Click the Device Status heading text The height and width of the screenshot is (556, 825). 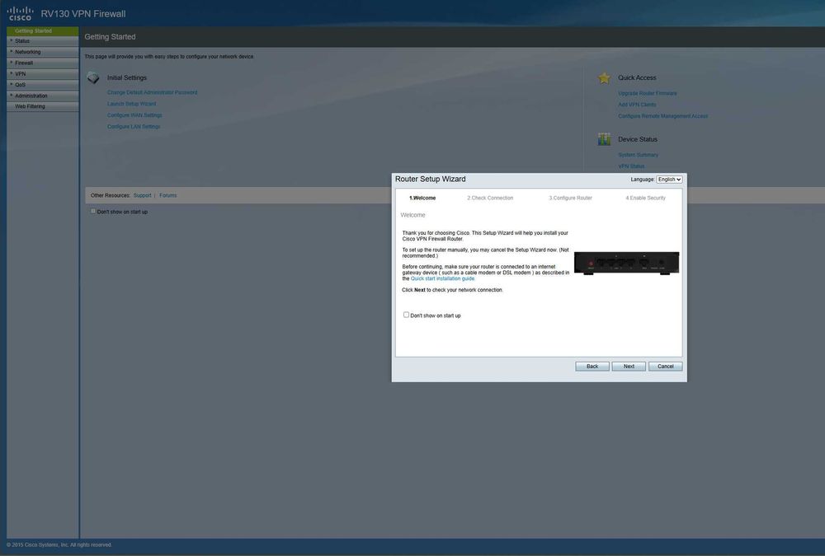click(x=638, y=139)
